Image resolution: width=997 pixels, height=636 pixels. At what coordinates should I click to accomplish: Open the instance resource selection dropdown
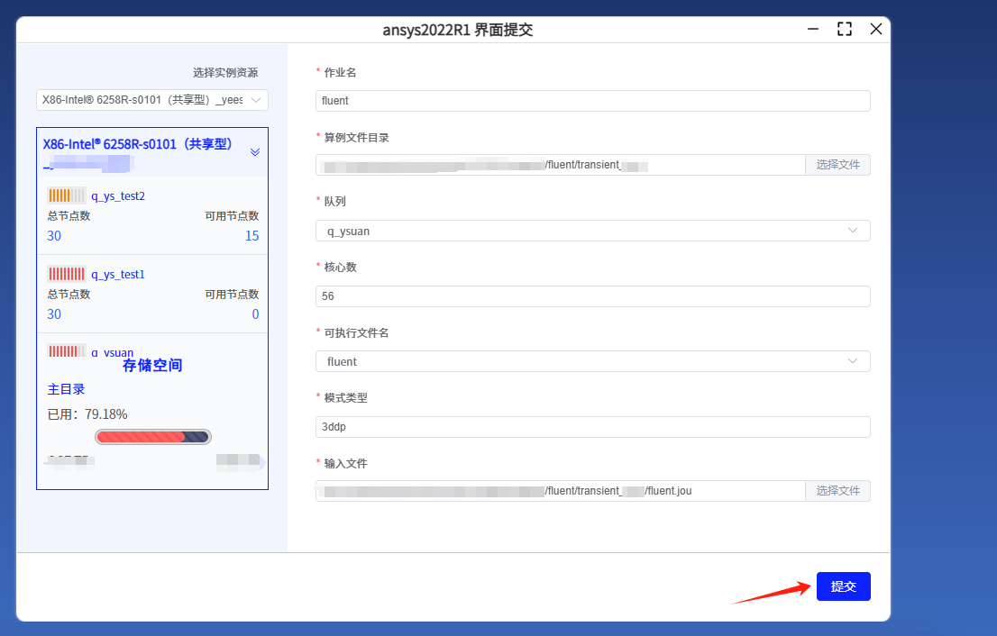152,100
